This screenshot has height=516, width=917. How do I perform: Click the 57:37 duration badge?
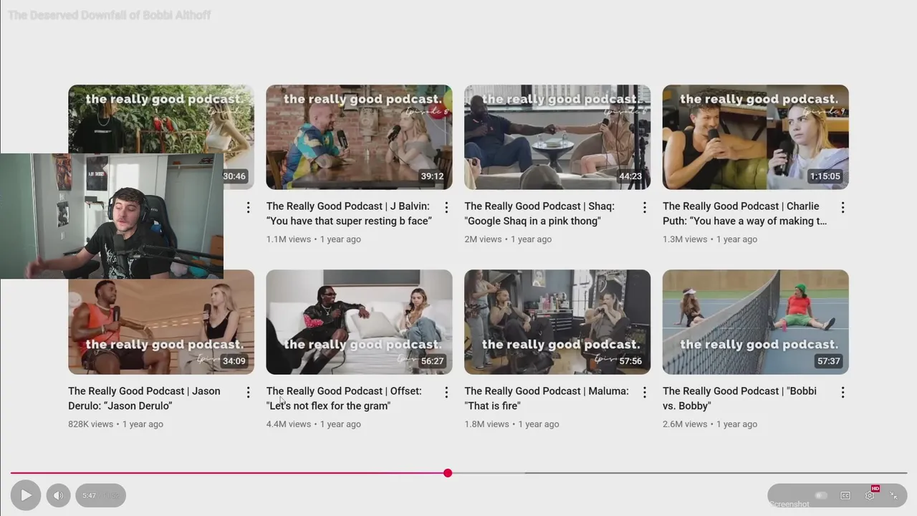(829, 361)
